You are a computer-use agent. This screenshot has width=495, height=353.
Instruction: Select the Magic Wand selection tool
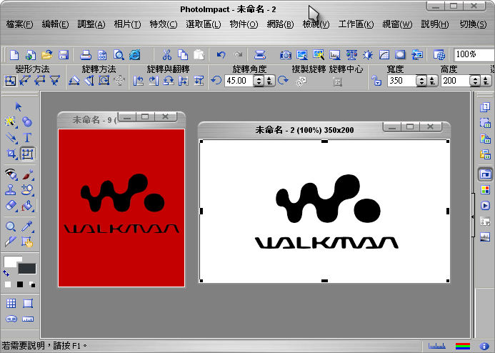tap(11, 121)
